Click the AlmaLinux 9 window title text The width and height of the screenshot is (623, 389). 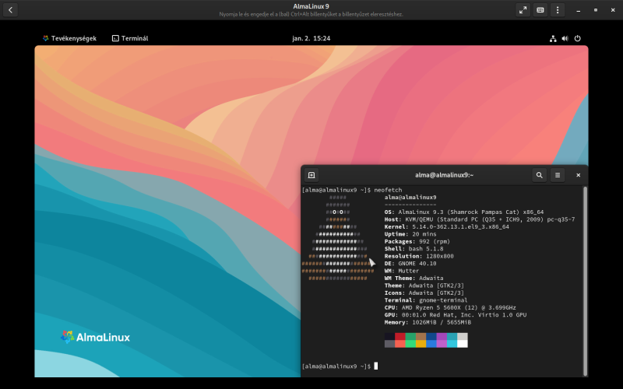[311, 6]
